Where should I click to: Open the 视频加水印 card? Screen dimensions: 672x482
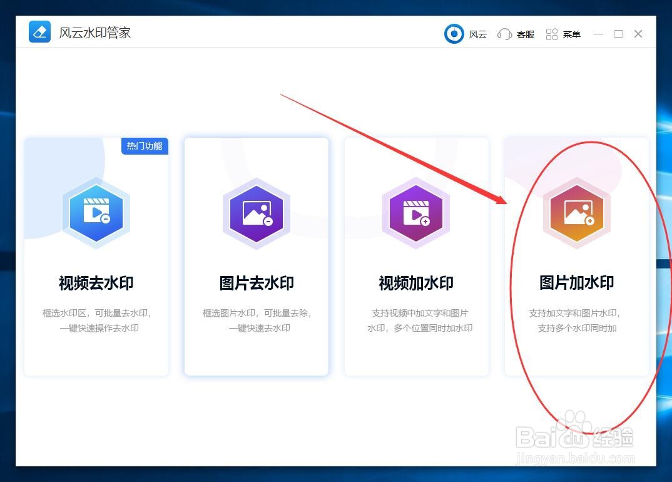(x=416, y=257)
